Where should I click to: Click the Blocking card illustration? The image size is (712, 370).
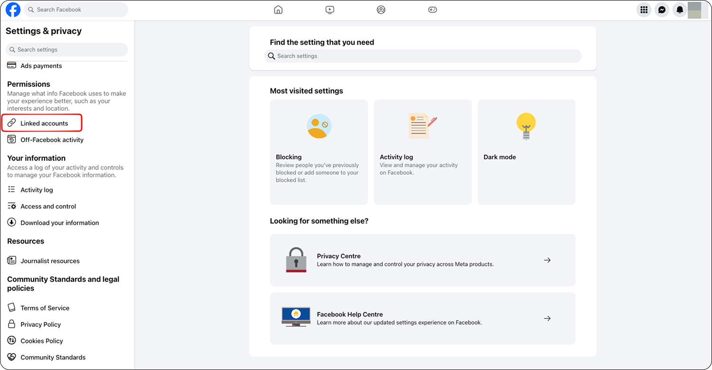click(x=319, y=126)
